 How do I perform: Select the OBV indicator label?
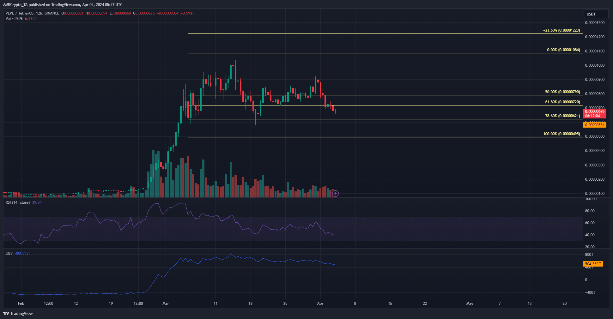click(x=9, y=253)
